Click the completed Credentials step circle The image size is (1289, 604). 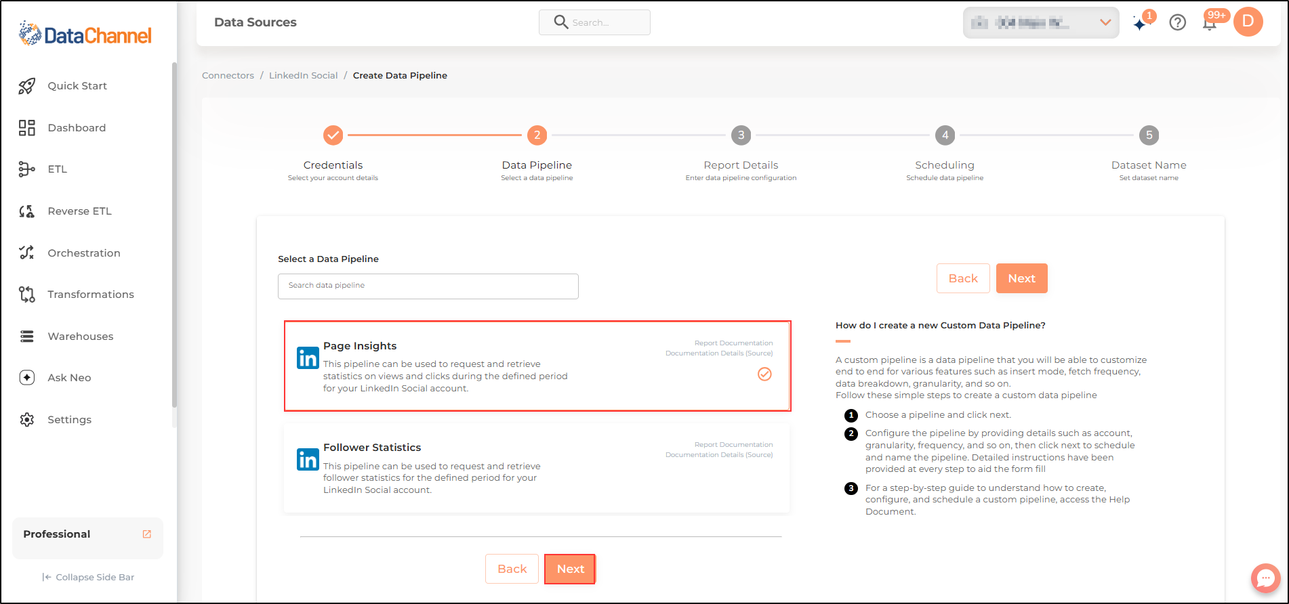click(x=333, y=135)
